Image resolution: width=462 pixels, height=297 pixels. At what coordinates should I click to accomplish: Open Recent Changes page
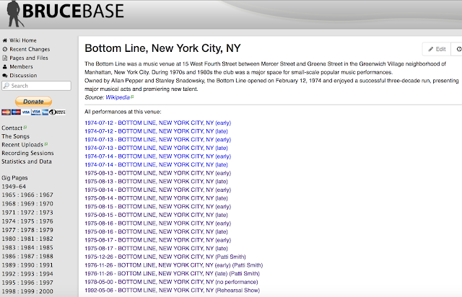click(30, 49)
